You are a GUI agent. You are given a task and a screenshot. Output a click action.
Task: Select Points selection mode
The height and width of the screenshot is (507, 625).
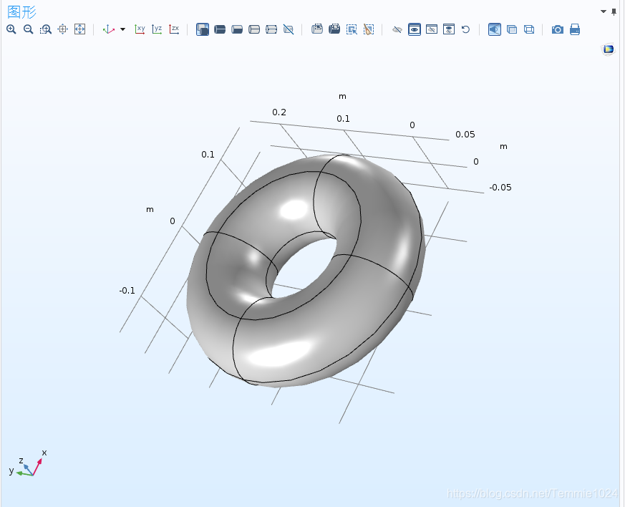271,29
